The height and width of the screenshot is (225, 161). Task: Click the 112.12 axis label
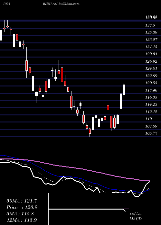[151, 112]
